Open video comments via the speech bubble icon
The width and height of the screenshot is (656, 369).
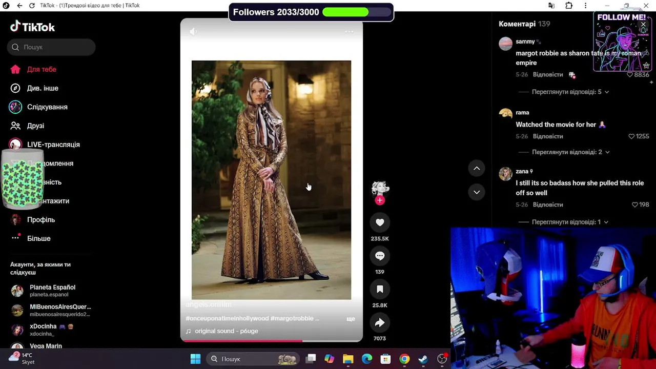380,256
